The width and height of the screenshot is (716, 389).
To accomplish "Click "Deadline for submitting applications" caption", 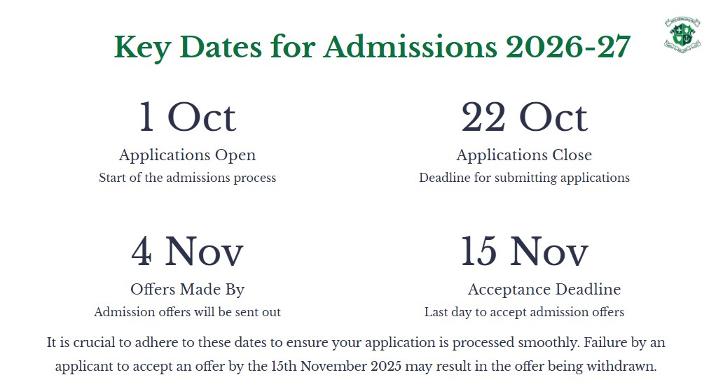I will [x=524, y=178].
